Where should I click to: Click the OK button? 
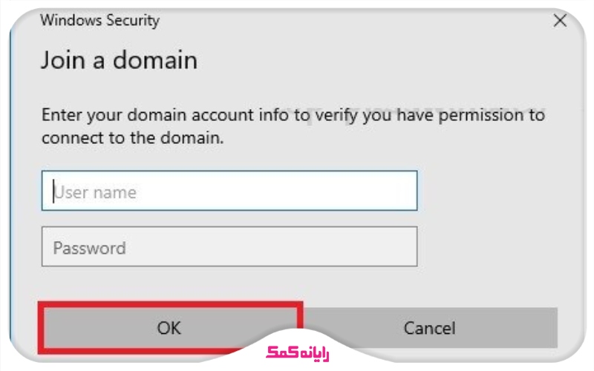(169, 327)
